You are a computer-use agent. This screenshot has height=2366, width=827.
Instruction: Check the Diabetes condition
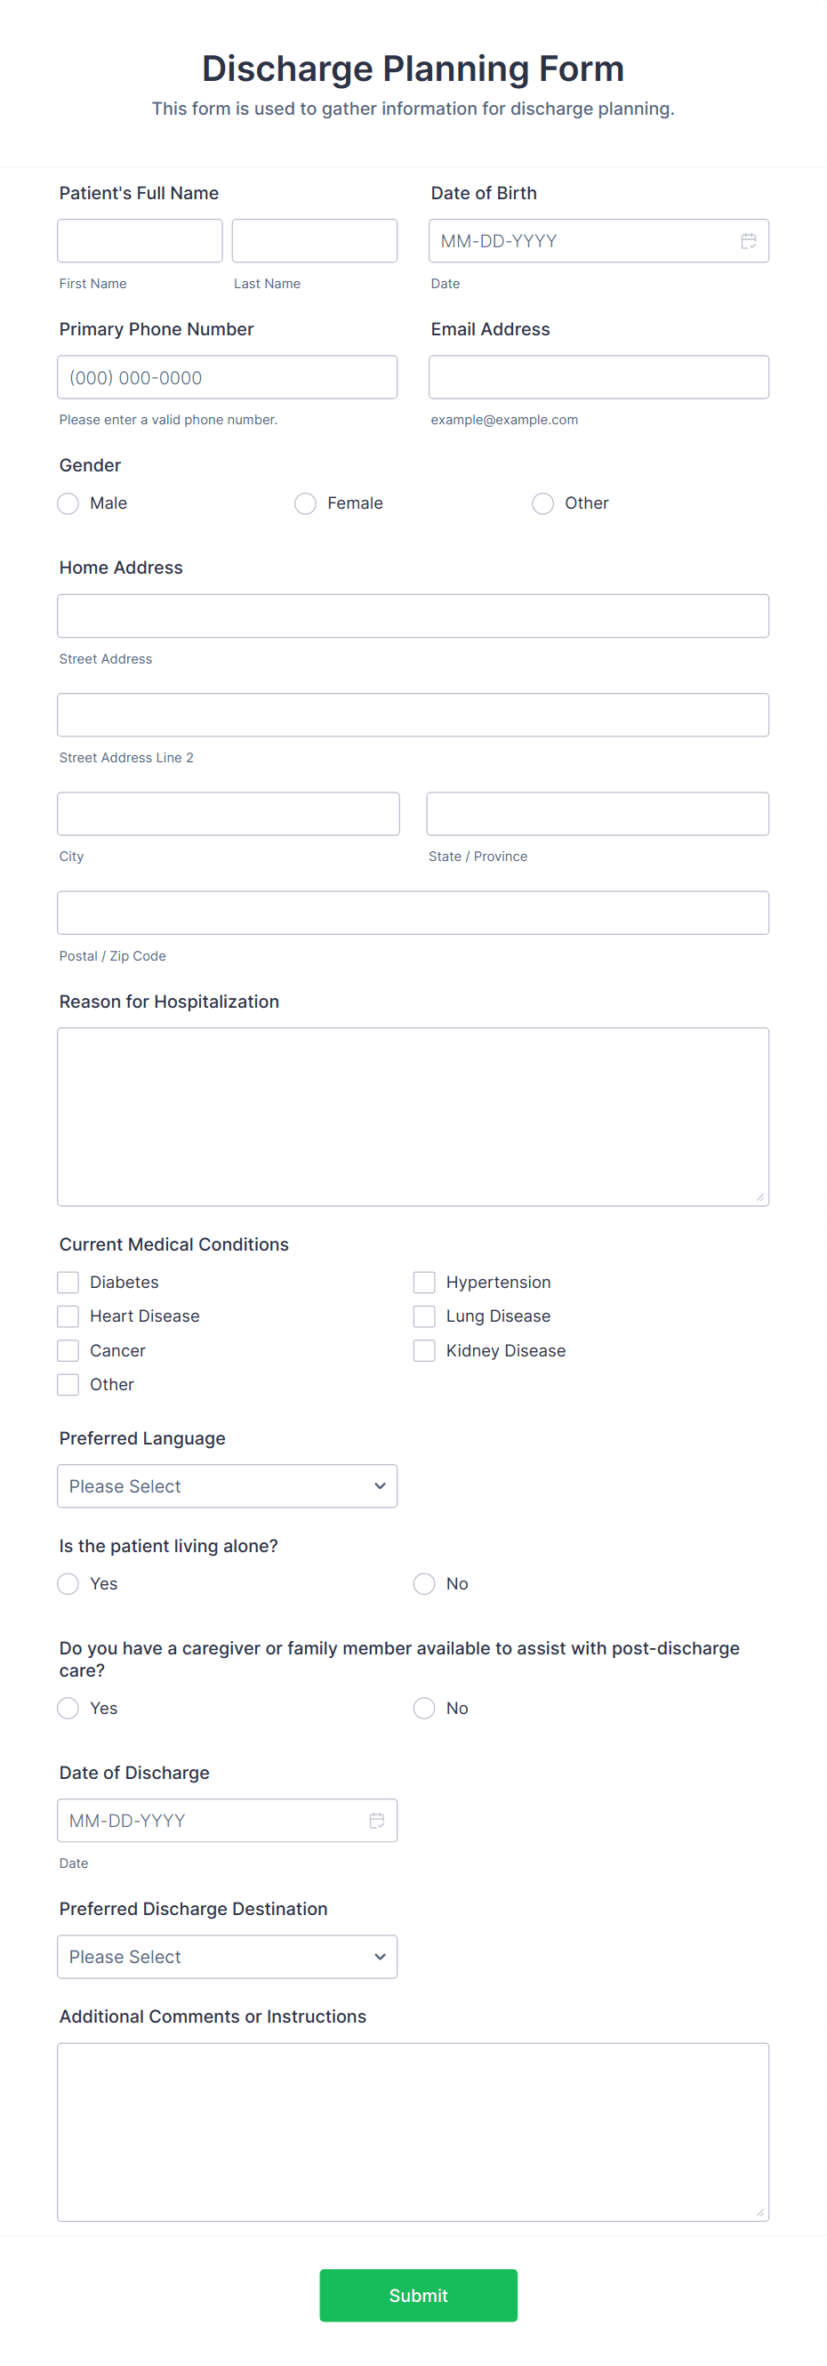pyautogui.click(x=67, y=1281)
